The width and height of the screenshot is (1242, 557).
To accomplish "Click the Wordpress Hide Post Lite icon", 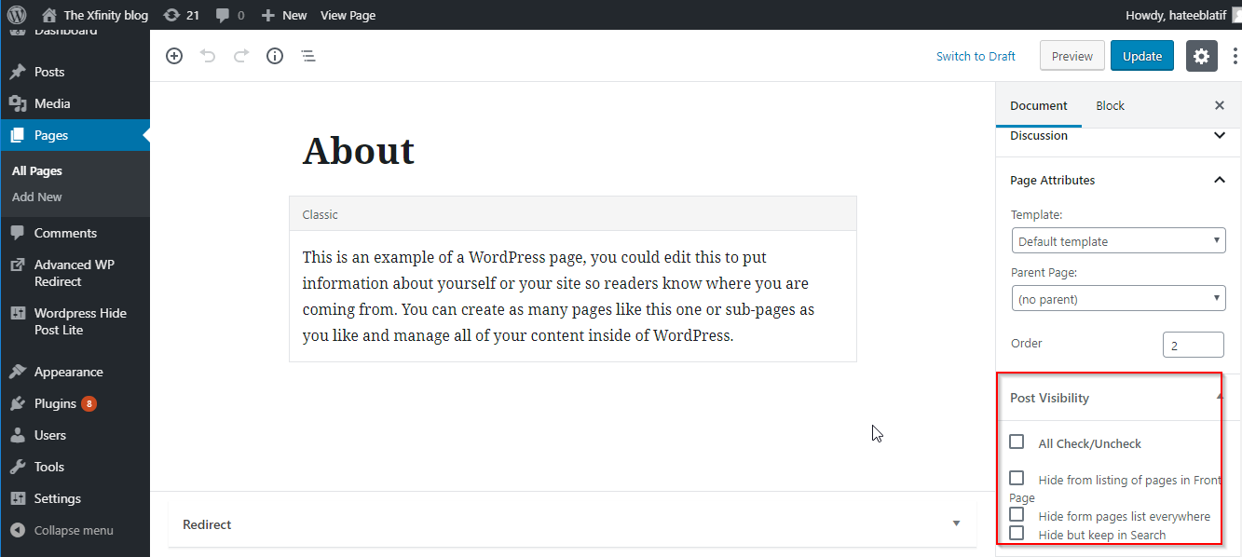I will [x=17, y=313].
